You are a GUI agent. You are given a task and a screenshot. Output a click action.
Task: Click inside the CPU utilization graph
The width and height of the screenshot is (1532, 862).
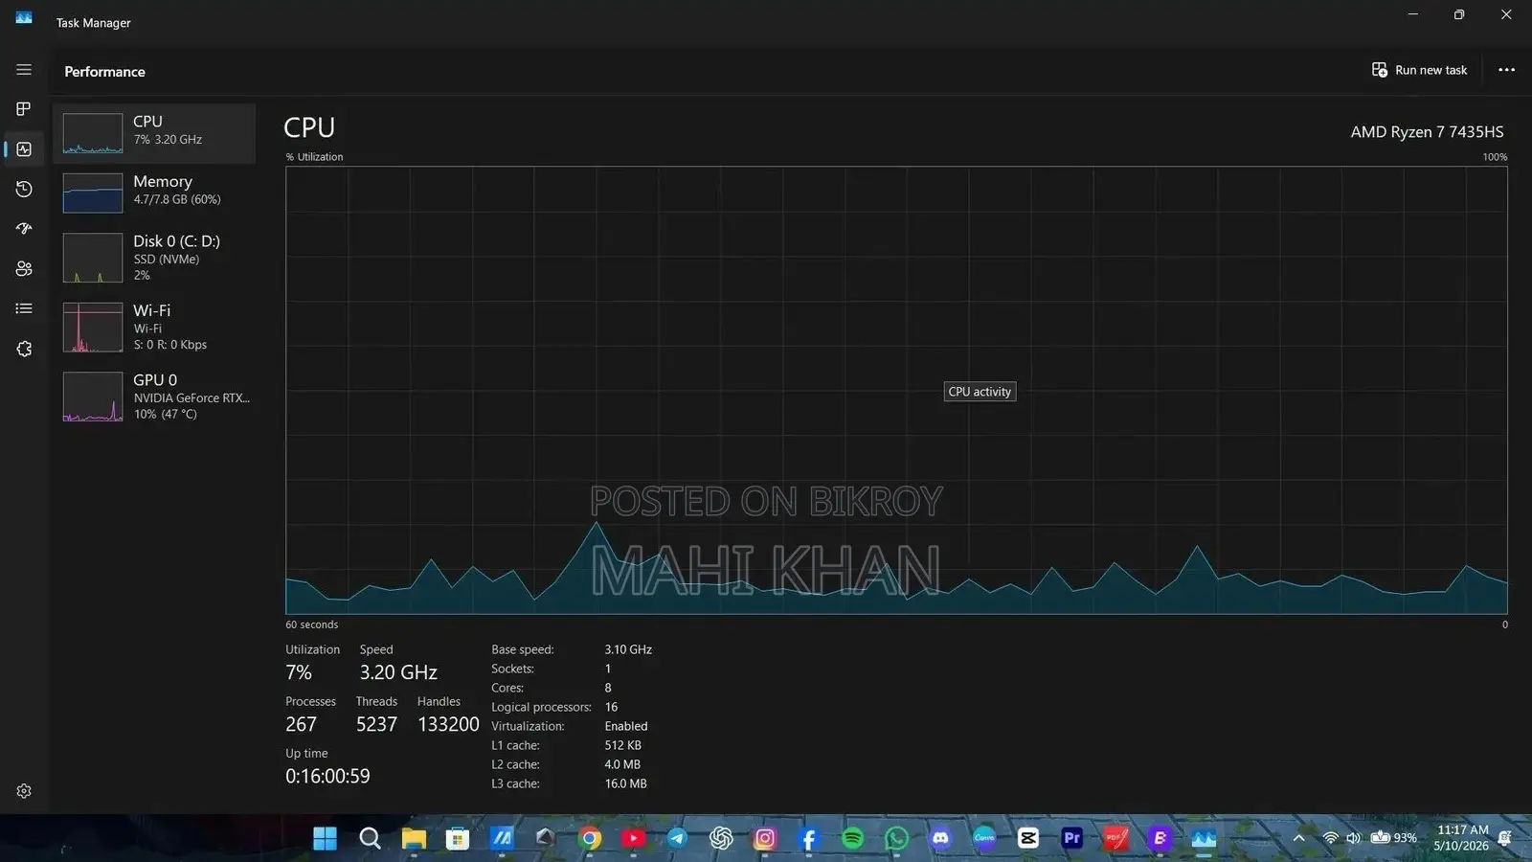pos(896,390)
